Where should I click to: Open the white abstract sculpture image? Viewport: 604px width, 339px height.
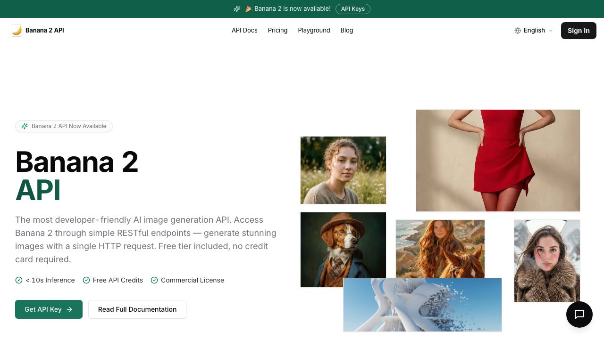pos(422,305)
